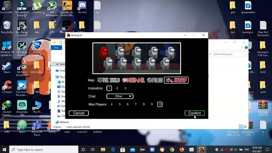Open uTorrent desktop shortcut

(37, 7)
